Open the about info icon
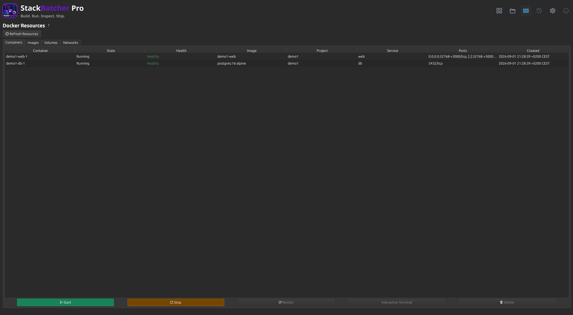573x315 pixels. click(566, 11)
